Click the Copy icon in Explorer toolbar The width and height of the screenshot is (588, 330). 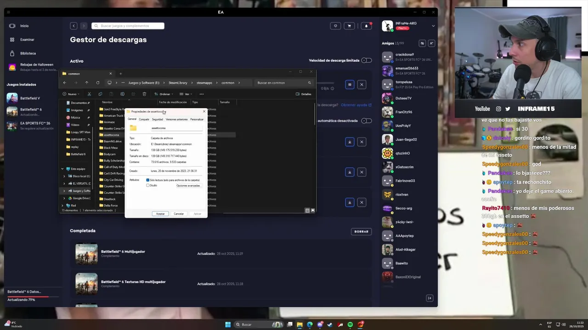[x=100, y=94]
